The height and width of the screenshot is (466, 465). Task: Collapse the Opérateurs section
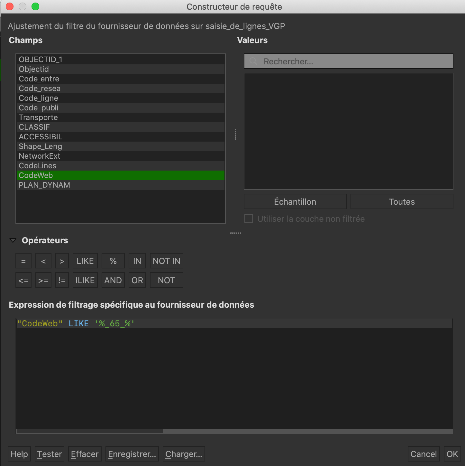click(13, 240)
